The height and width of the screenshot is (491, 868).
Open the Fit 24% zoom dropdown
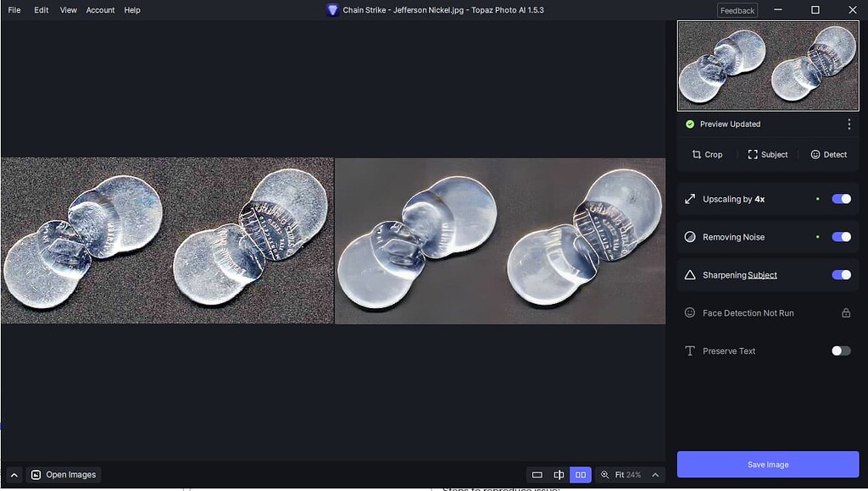(627, 475)
